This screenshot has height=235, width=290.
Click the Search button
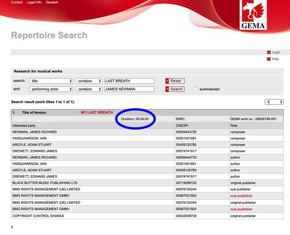tap(175, 89)
